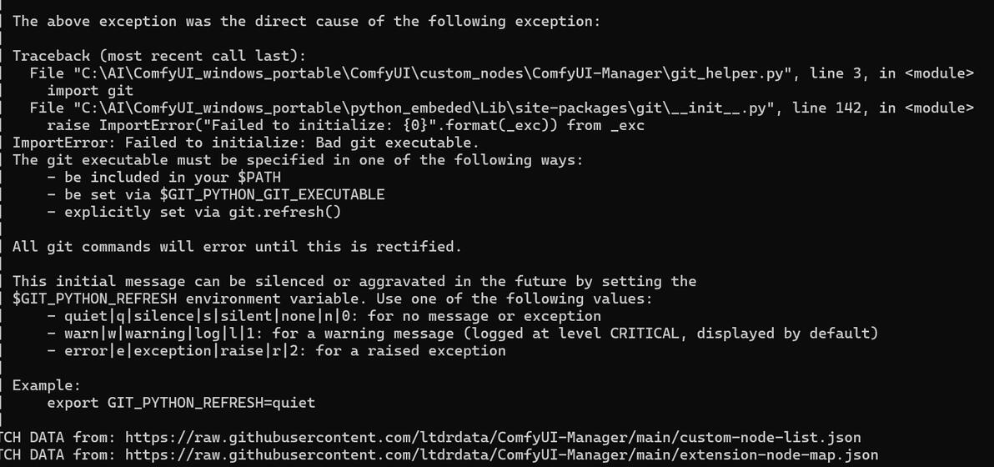Click "All git commands will error" message
The width and height of the screenshot is (994, 467).
click(x=237, y=247)
